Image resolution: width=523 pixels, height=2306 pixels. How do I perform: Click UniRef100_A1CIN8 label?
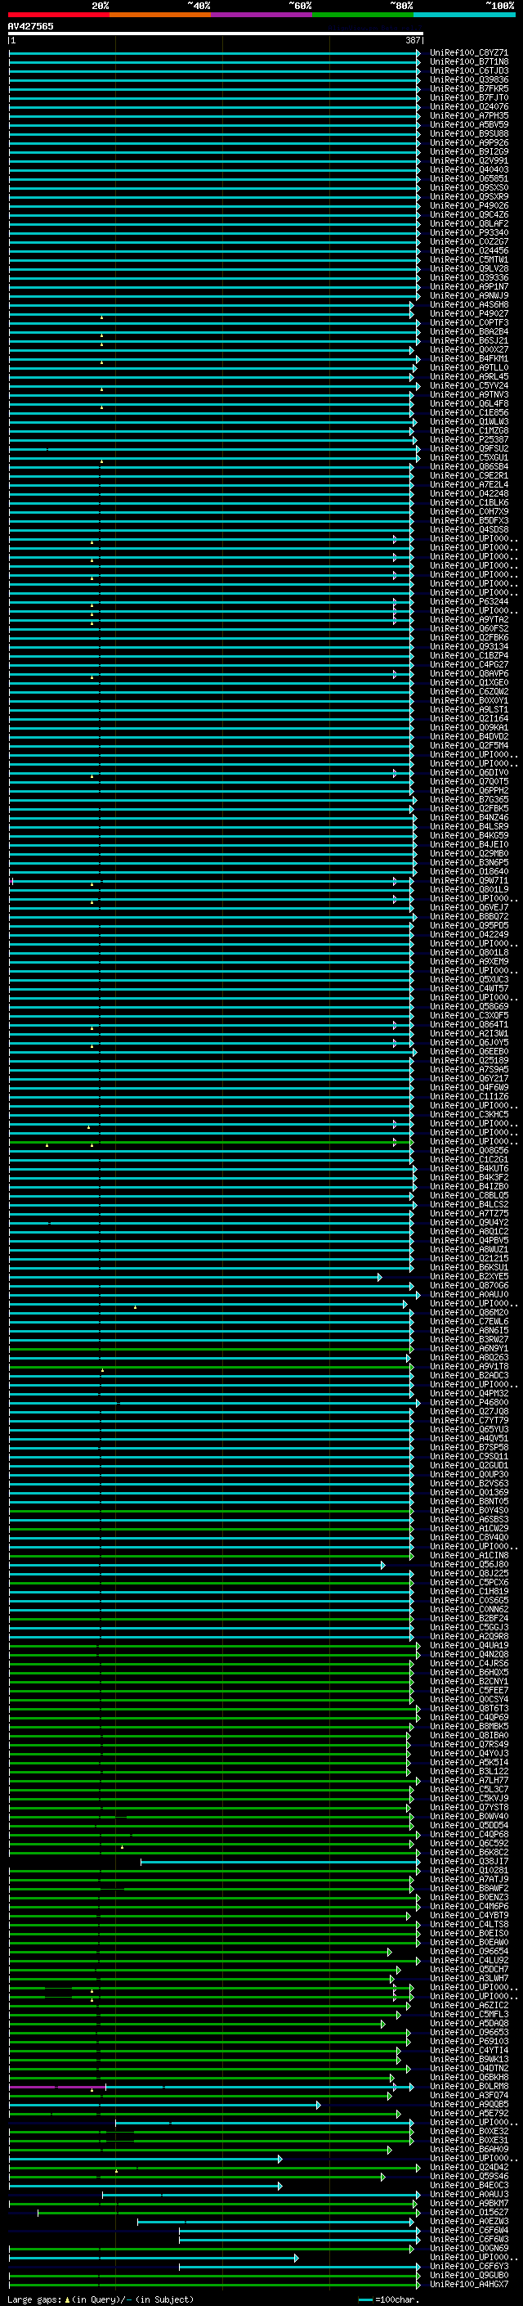469,1555
